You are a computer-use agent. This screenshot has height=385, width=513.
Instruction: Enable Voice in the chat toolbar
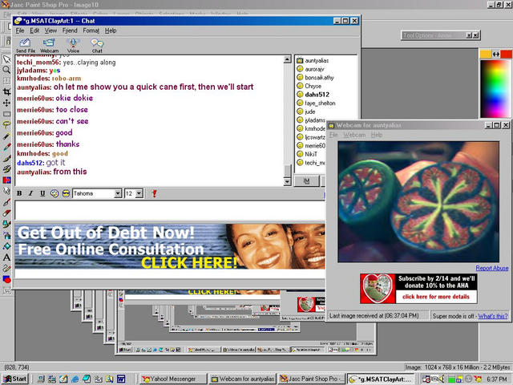[73, 46]
